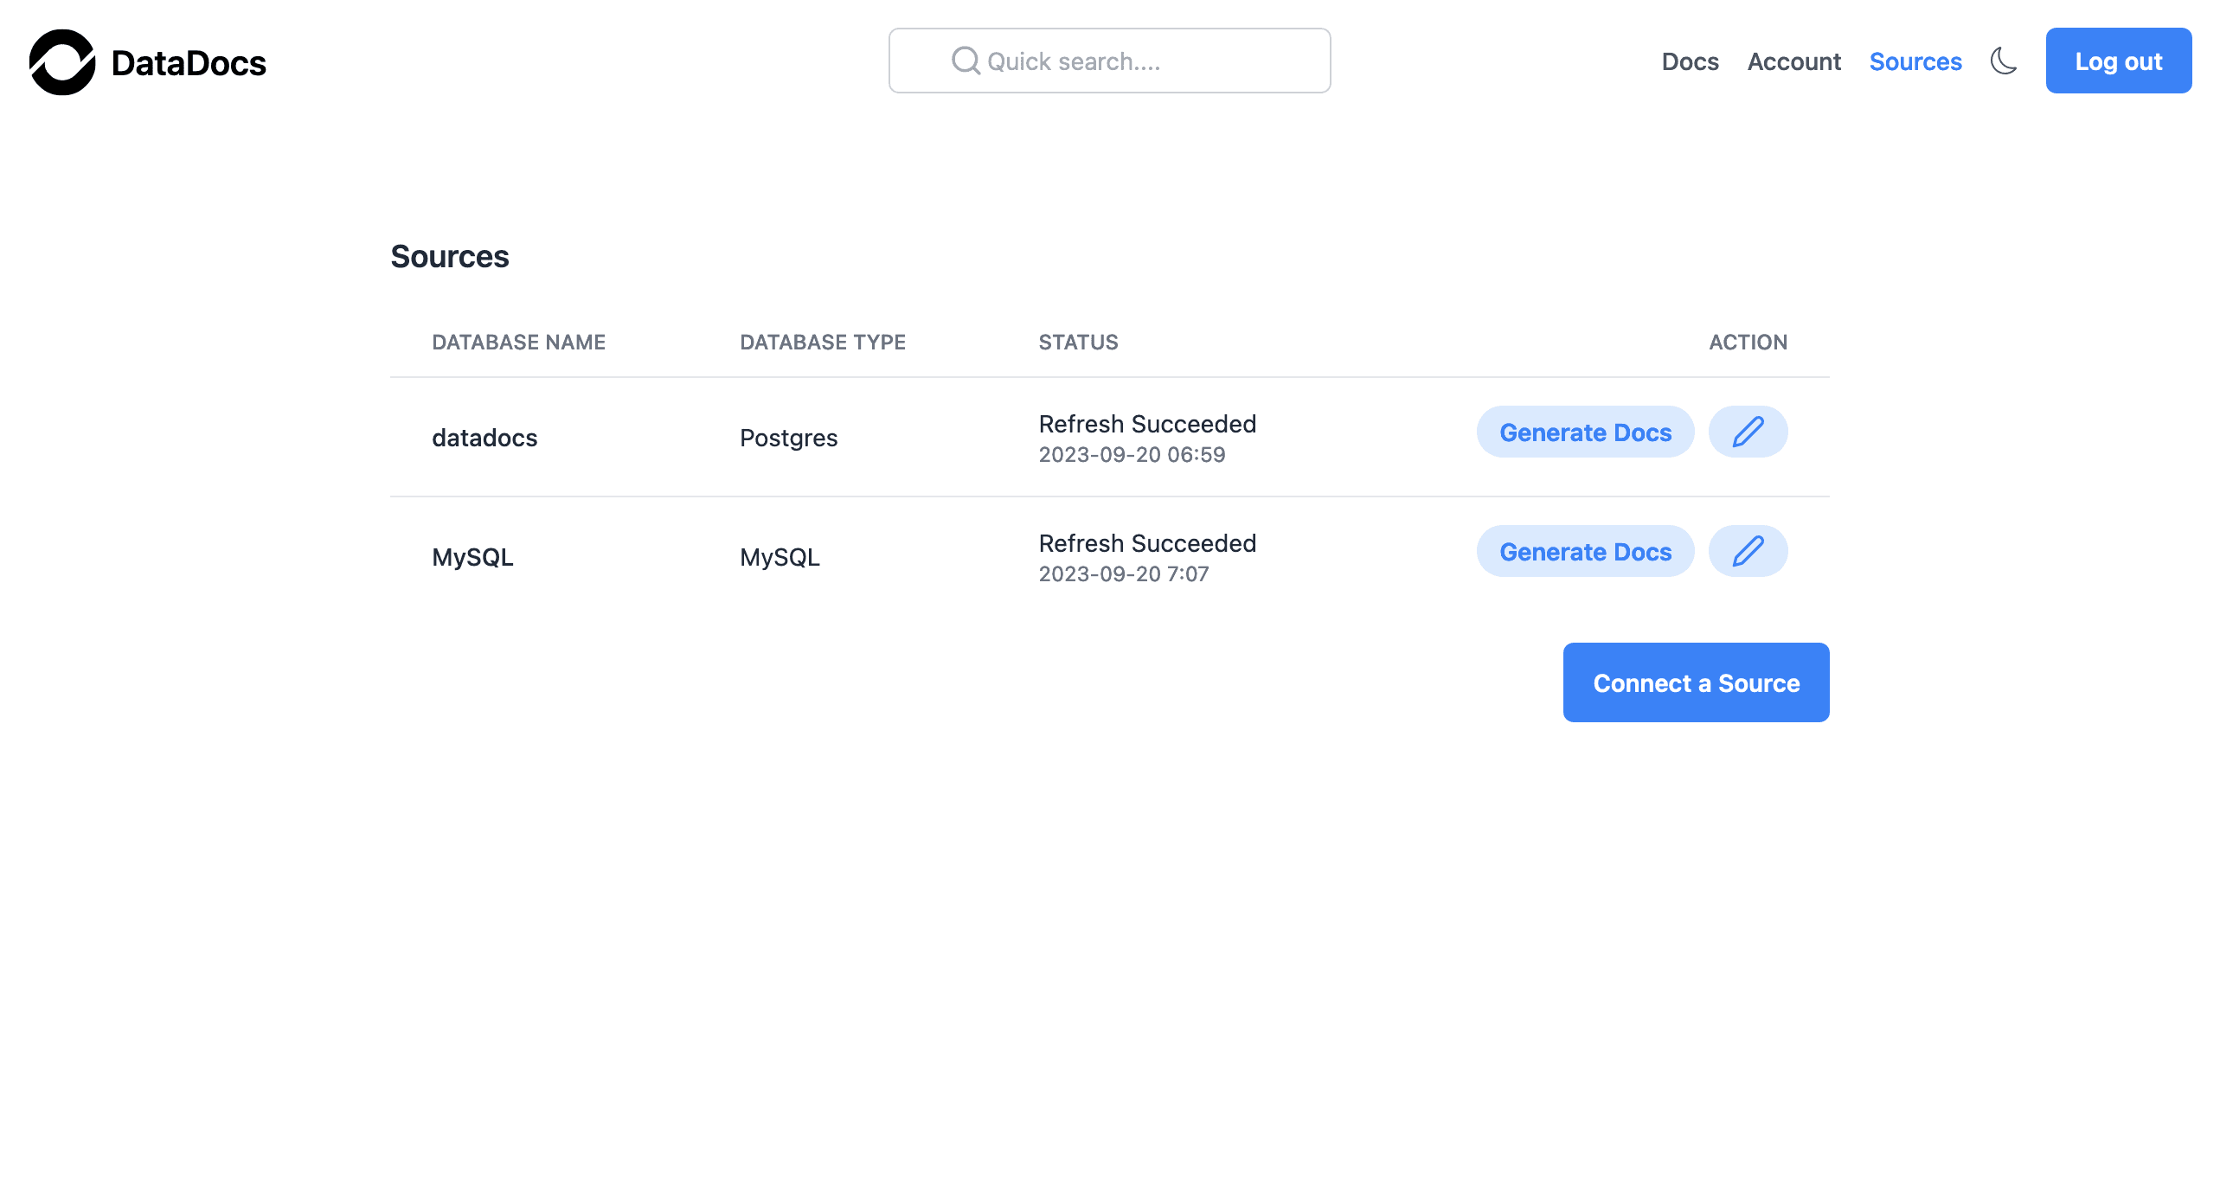
Task: Click the Connect a Source button
Action: [x=1696, y=682]
